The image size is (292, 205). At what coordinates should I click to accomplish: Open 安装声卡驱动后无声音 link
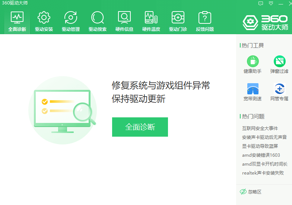[x=264, y=137]
